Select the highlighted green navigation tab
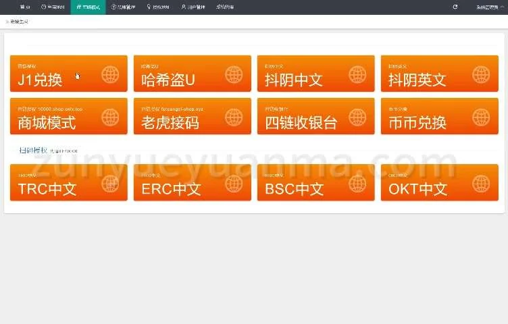The image size is (508, 324). coord(88,7)
